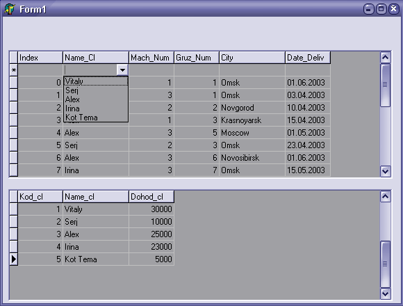Click the date cell 15.04.2003

(x=308, y=120)
